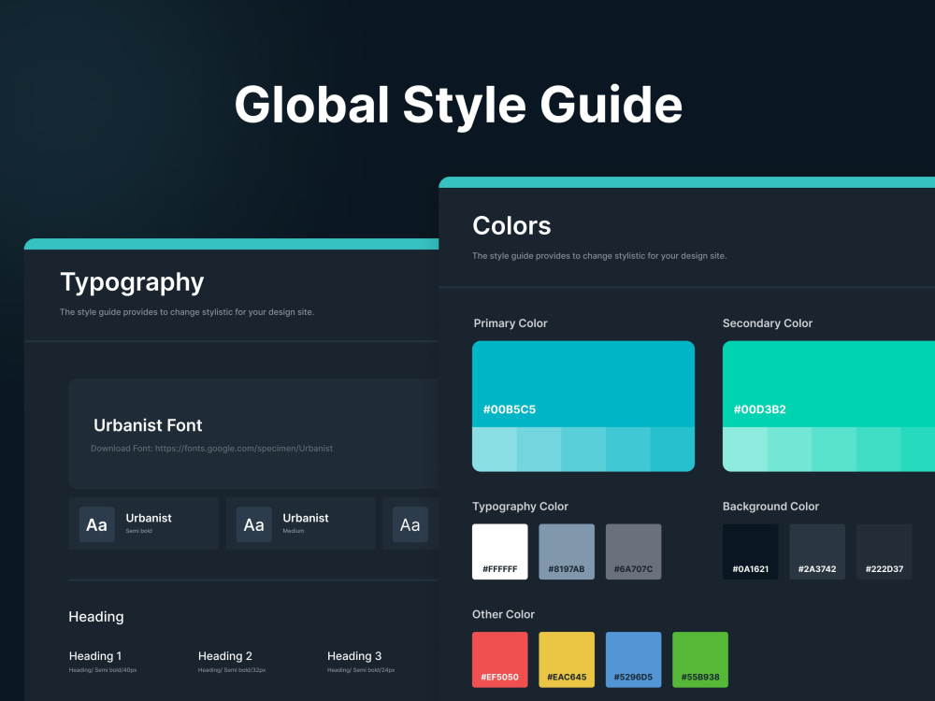Click the lightest tint under the primary color
Image resolution: width=935 pixels, height=701 pixels.
tap(495, 450)
